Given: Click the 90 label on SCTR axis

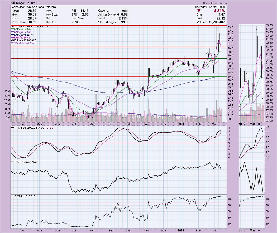Looking at the screenshot, I should [x=229, y=199].
